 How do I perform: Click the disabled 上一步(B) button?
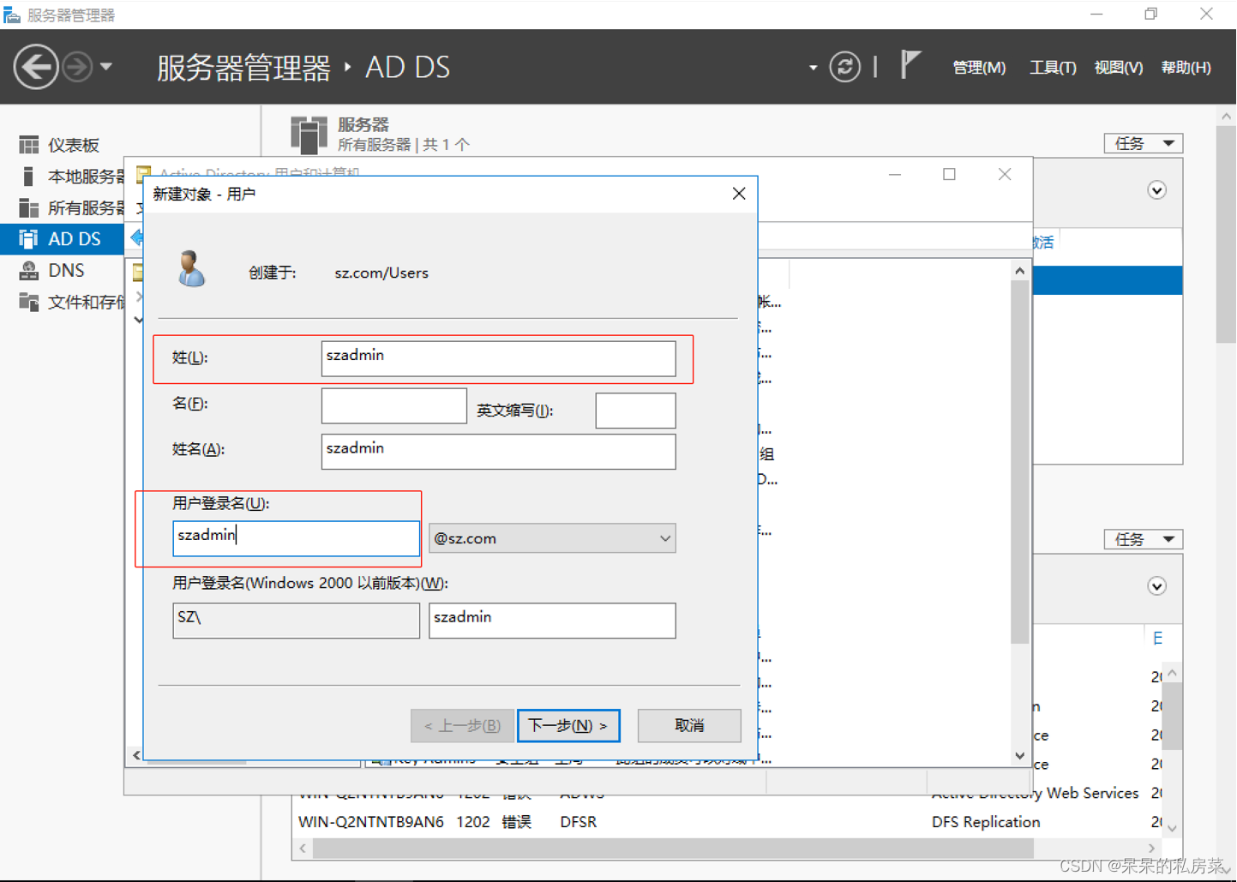[x=462, y=726]
